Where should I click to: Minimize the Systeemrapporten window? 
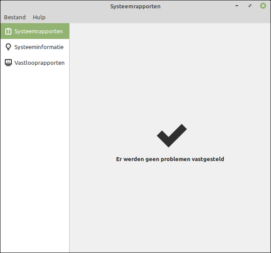(x=237, y=6)
